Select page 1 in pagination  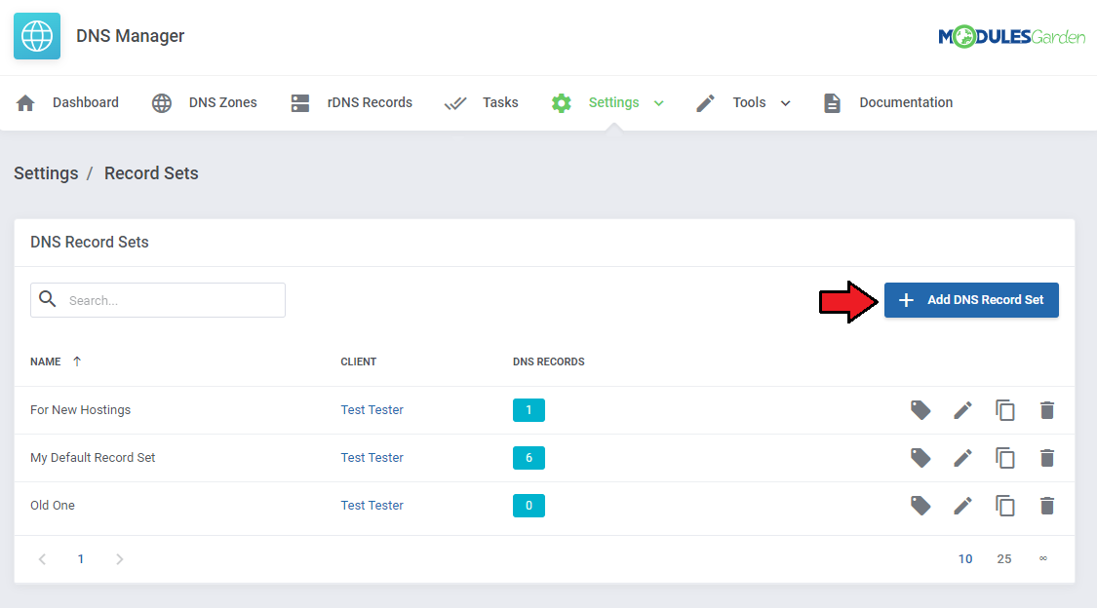click(81, 559)
